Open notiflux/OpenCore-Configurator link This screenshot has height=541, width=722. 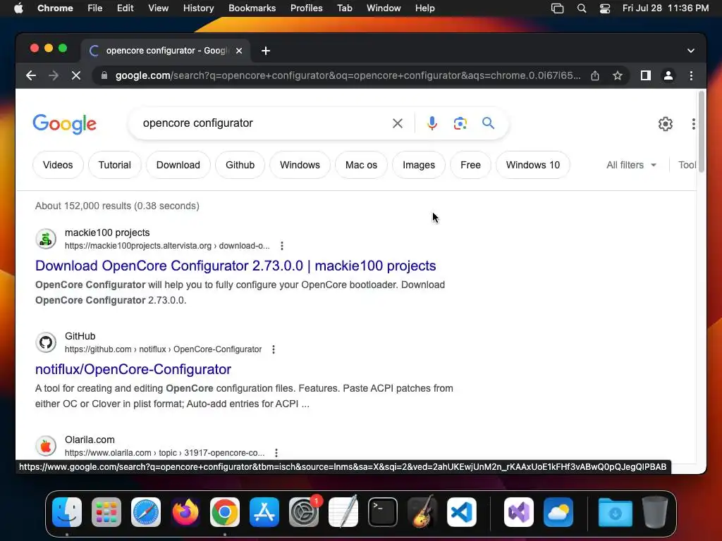[133, 369]
